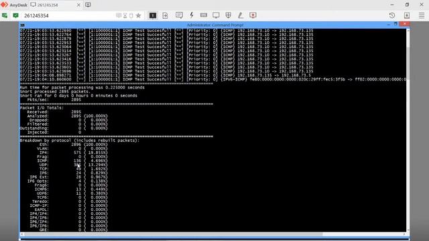Click the horizontal scrollbar right arrow
The image size is (429, 241).
tap(404, 234)
